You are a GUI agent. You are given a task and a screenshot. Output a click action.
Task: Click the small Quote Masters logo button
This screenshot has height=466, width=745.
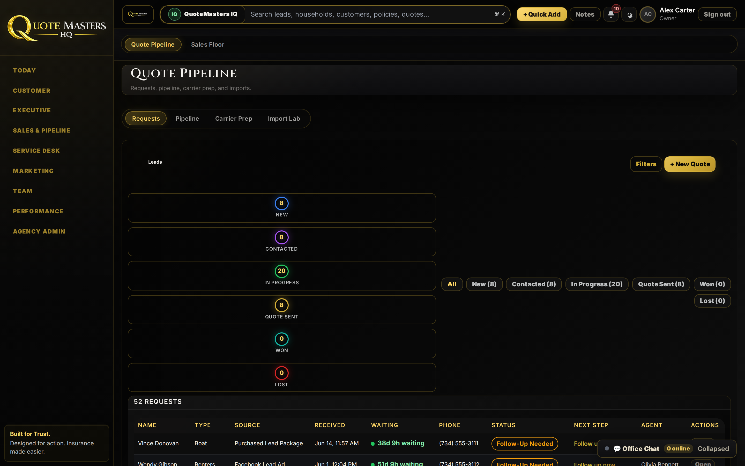coord(138,14)
